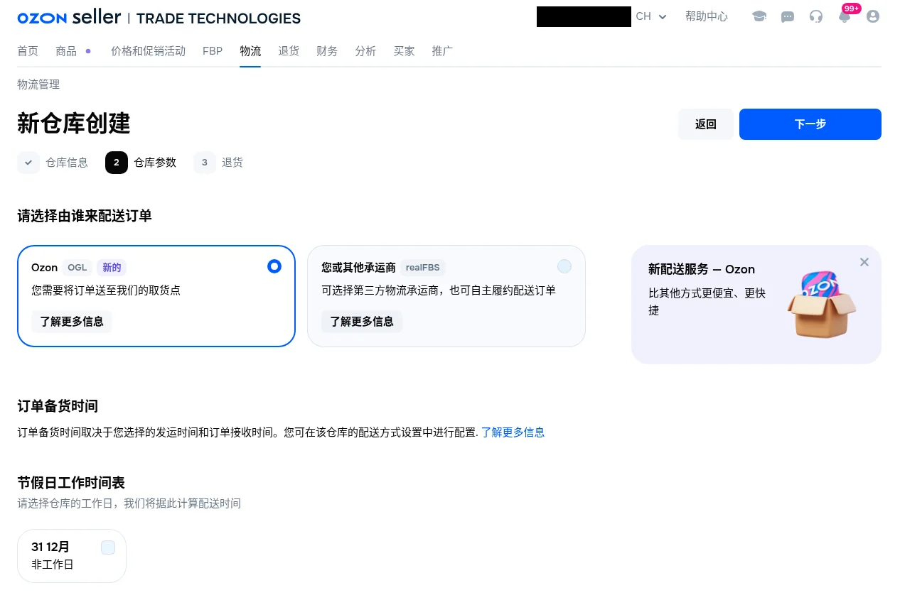Open 帮助中心 link
Screen dimensions: 900x600
point(707,16)
